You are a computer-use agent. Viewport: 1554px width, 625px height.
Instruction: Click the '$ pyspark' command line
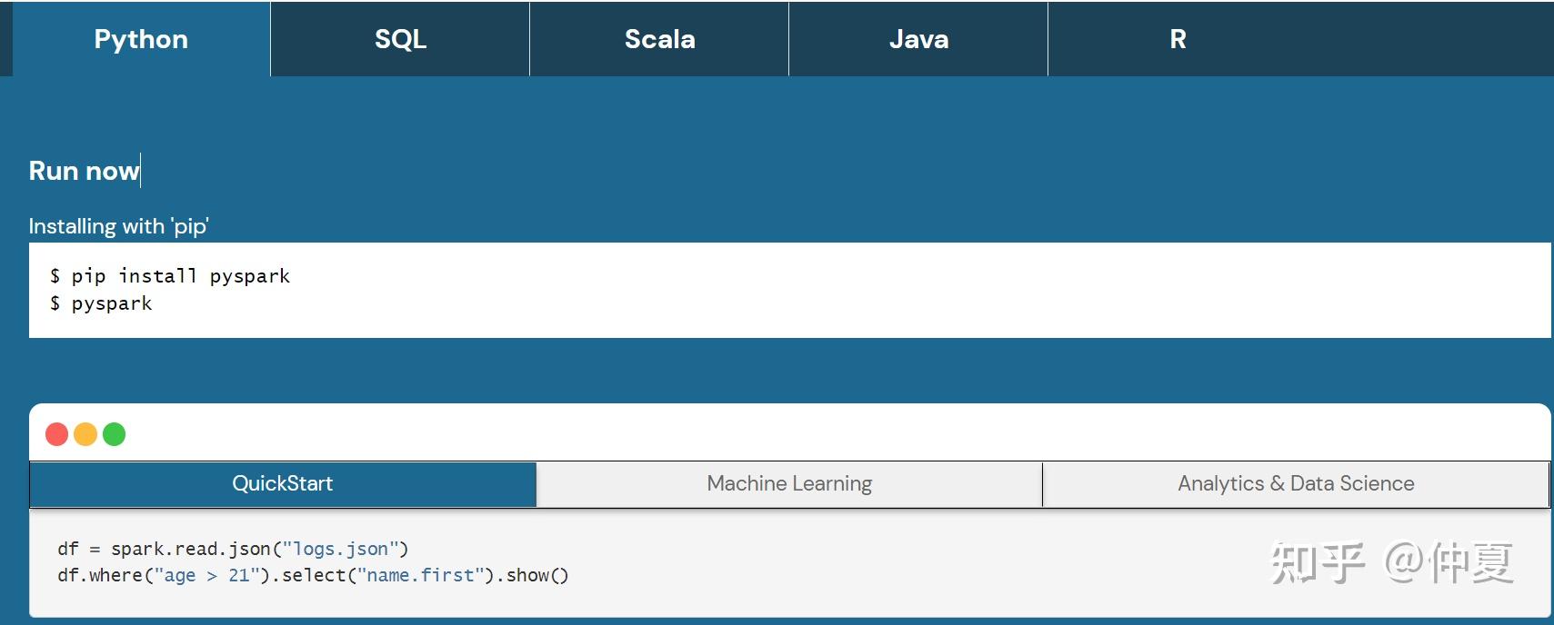(x=101, y=303)
